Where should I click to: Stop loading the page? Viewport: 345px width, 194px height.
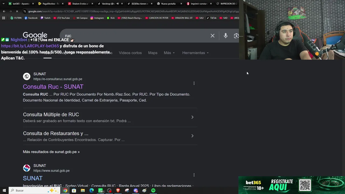[17, 11]
